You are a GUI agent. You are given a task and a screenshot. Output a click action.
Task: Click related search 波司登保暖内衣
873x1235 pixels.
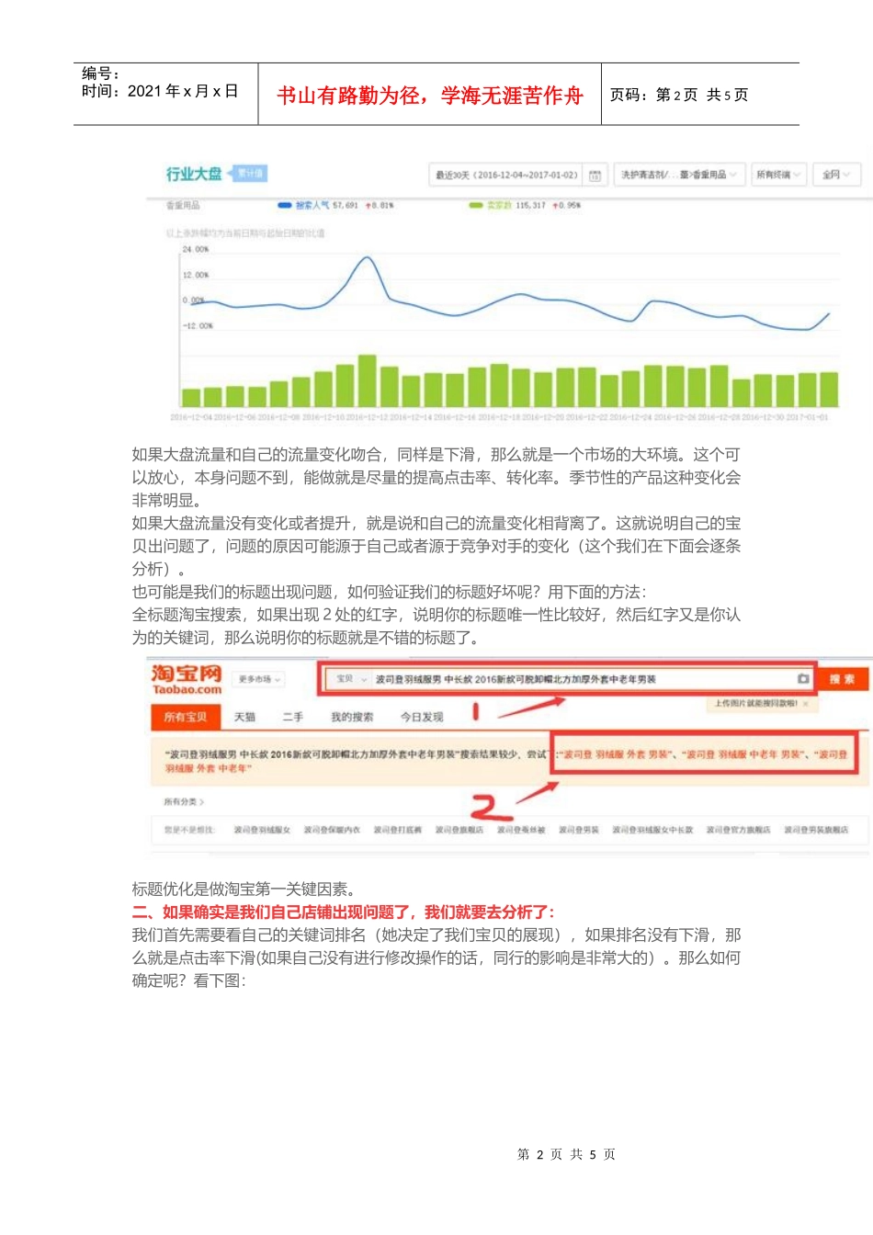pos(332,830)
